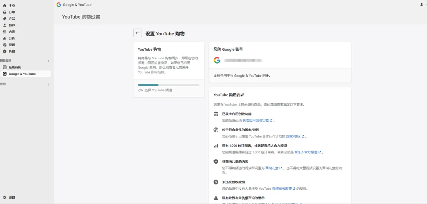This screenshot has width=427, height=204.
Task: Click the subscriber bar chart icon
Action: tap(216, 146)
